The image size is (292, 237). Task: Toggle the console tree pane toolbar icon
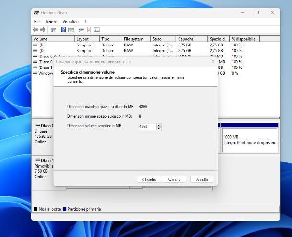tap(53, 30)
